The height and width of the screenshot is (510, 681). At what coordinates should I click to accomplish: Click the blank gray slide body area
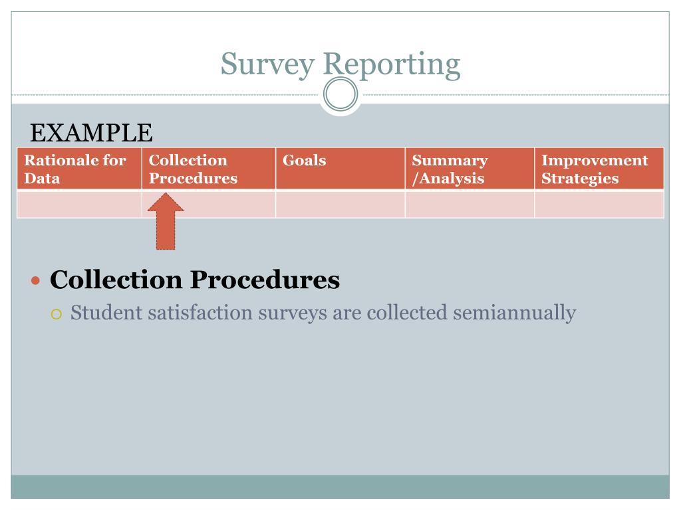340,399
